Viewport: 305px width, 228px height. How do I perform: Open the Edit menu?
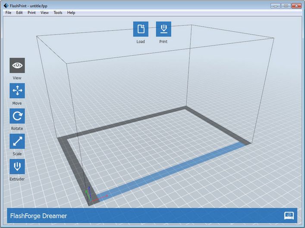point(19,12)
